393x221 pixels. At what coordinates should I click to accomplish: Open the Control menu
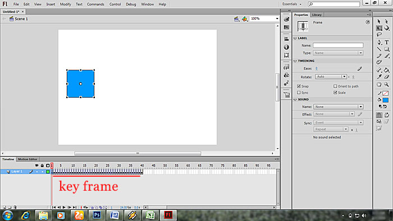tap(115, 4)
